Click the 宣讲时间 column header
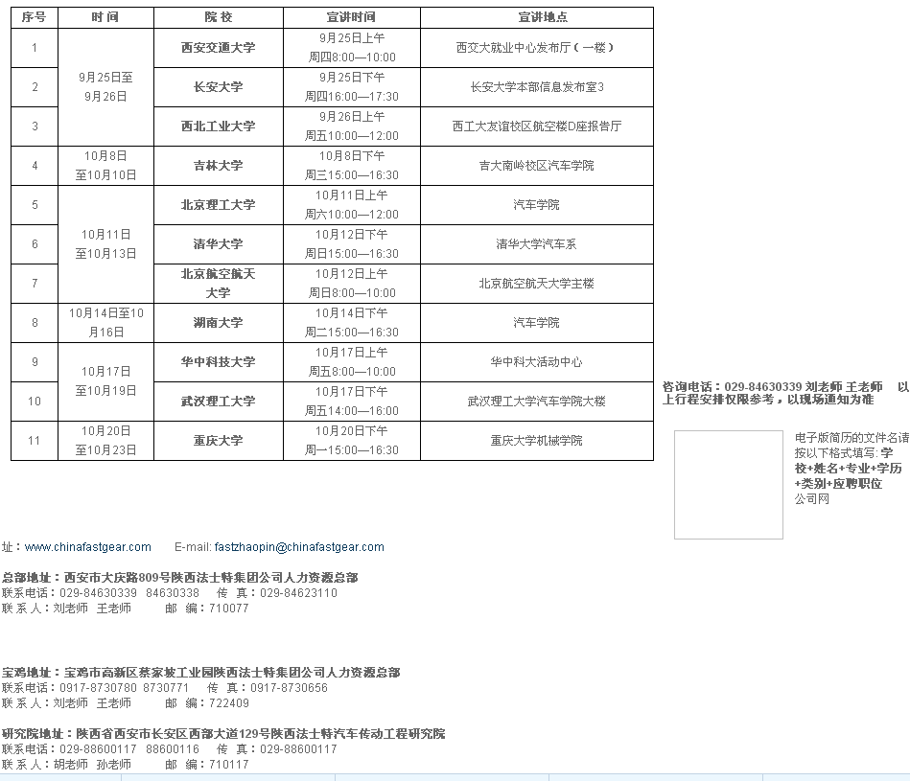The width and height of the screenshot is (910, 781). (x=351, y=17)
